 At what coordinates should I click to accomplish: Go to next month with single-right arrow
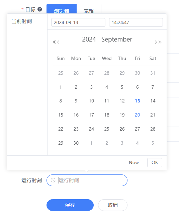[x=156, y=42]
